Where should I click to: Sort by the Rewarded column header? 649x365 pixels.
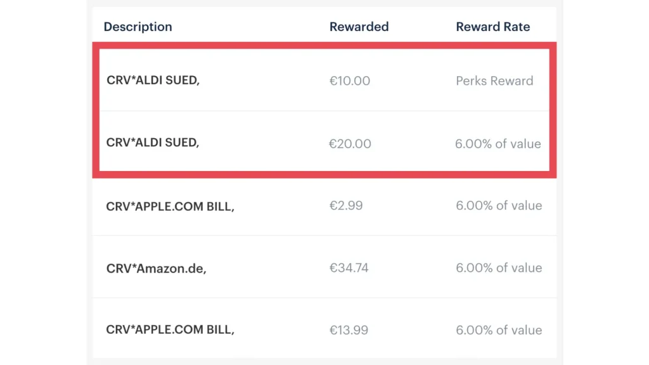click(359, 27)
